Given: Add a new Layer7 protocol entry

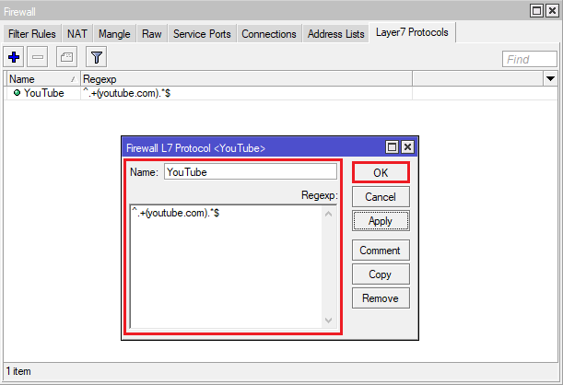Looking at the screenshot, I should pyautogui.click(x=14, y=57).
